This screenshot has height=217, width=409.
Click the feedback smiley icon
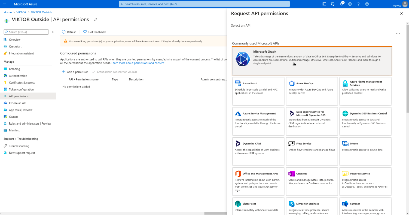(x=367, y=4)
